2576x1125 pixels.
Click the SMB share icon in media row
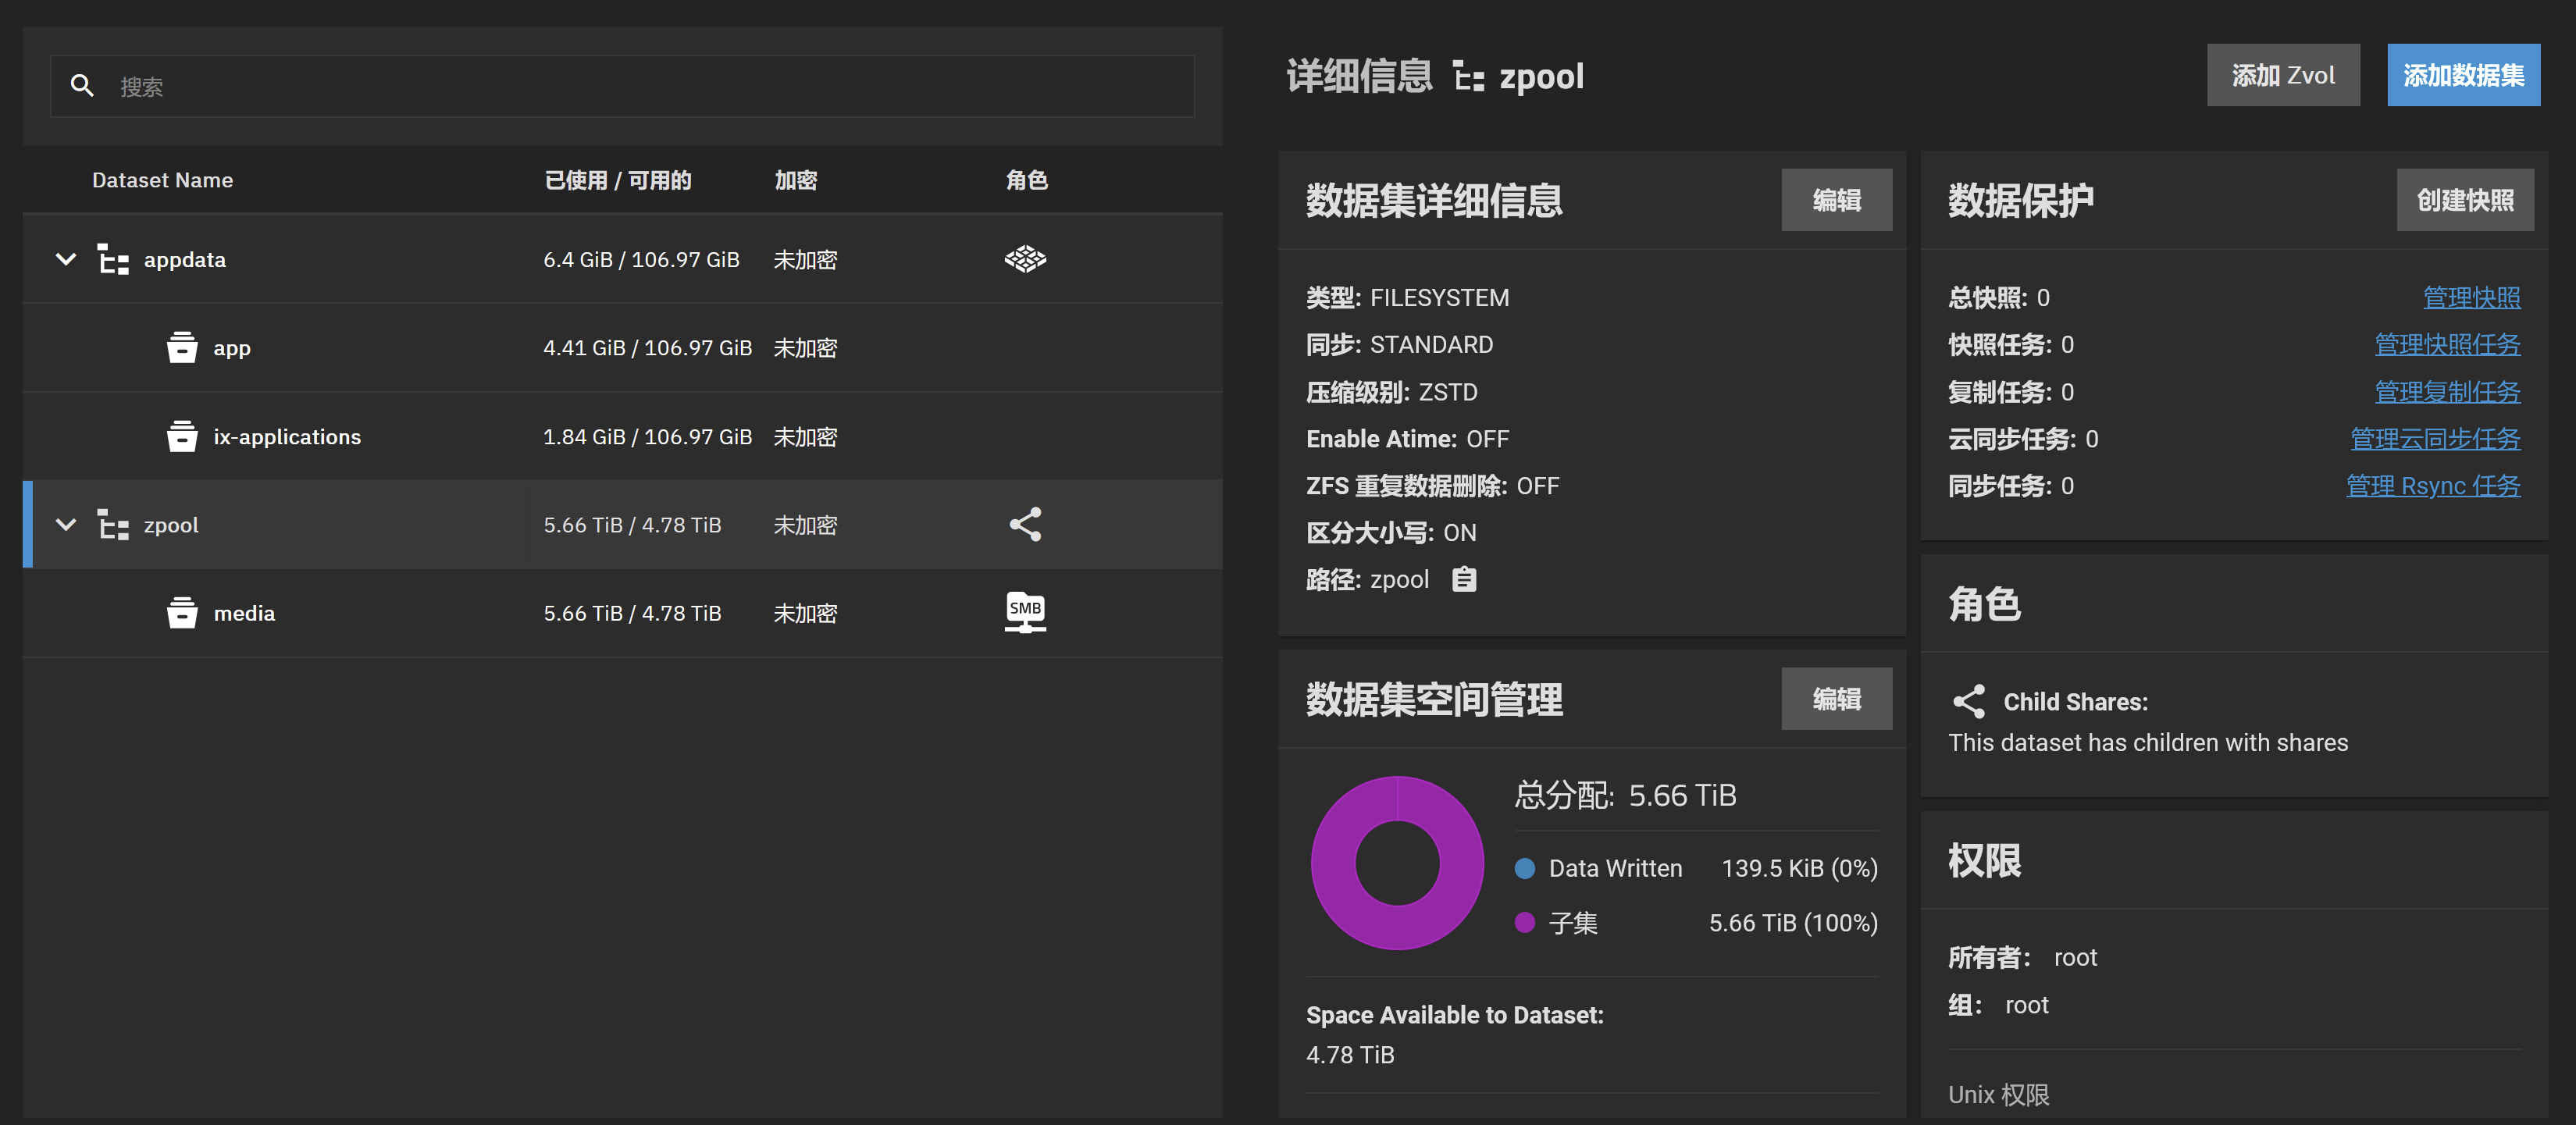[1025, 613]
